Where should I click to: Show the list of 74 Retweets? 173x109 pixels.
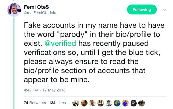click(35, 103)
